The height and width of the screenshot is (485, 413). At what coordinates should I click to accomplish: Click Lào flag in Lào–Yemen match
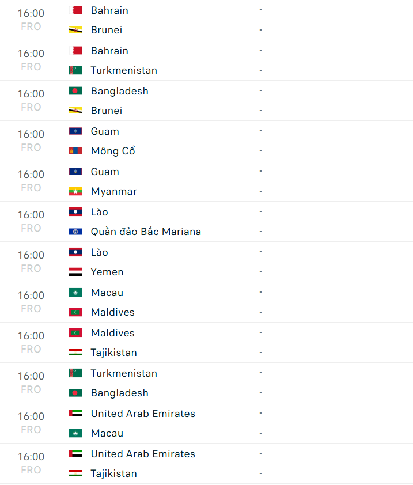click(x=75, y=252)
